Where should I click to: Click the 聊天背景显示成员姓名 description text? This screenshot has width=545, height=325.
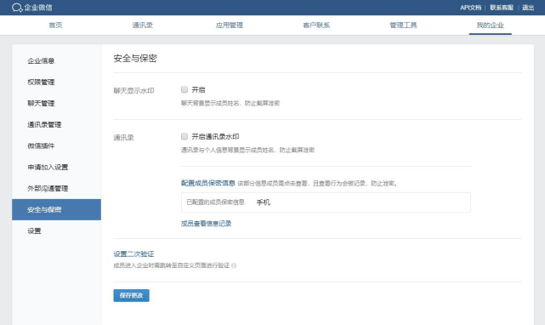(230, 103)
